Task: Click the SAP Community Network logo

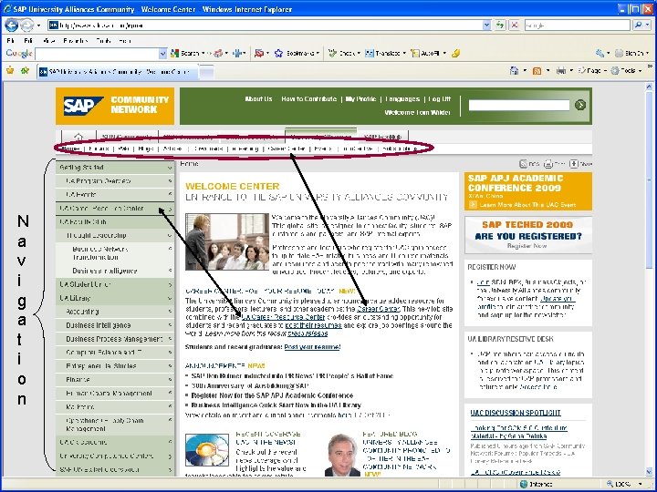Action: point(115,106)
